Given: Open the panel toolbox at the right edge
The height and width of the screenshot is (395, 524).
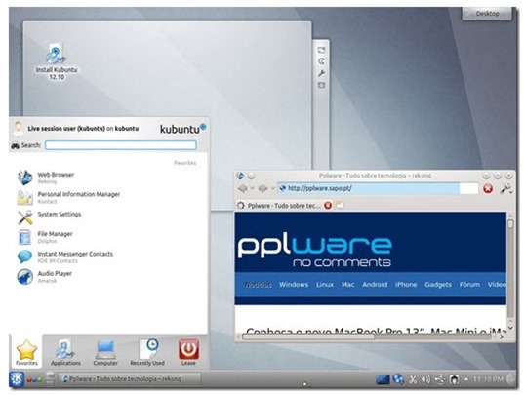Looking at the screenshot, I should (511, 379).
